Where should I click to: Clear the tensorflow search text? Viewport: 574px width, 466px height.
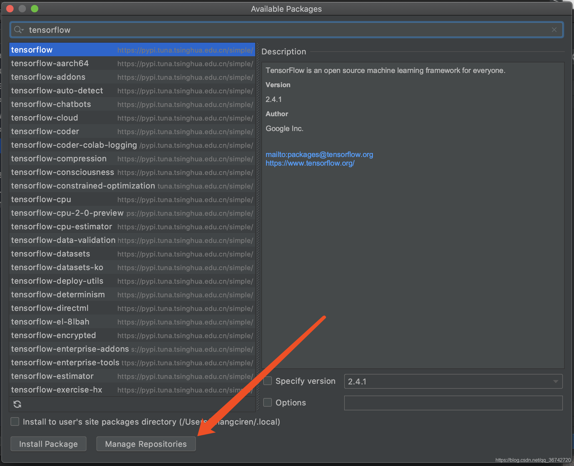pyautogui.click(x=554, y=30)
